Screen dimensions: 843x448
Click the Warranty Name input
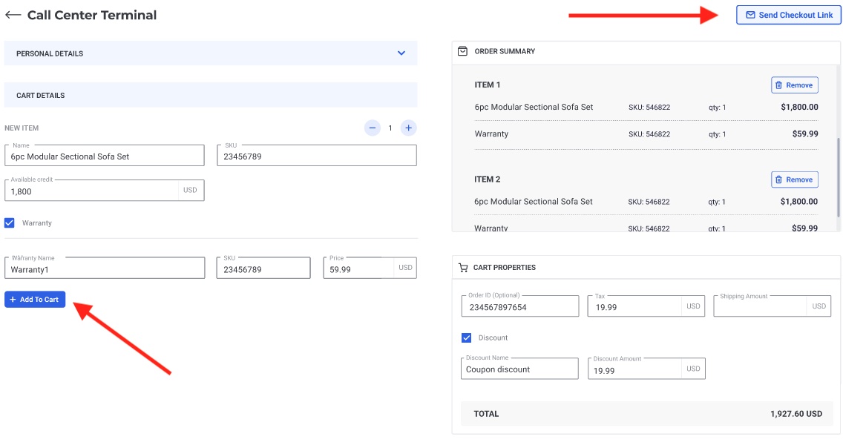tap(104, 269)
